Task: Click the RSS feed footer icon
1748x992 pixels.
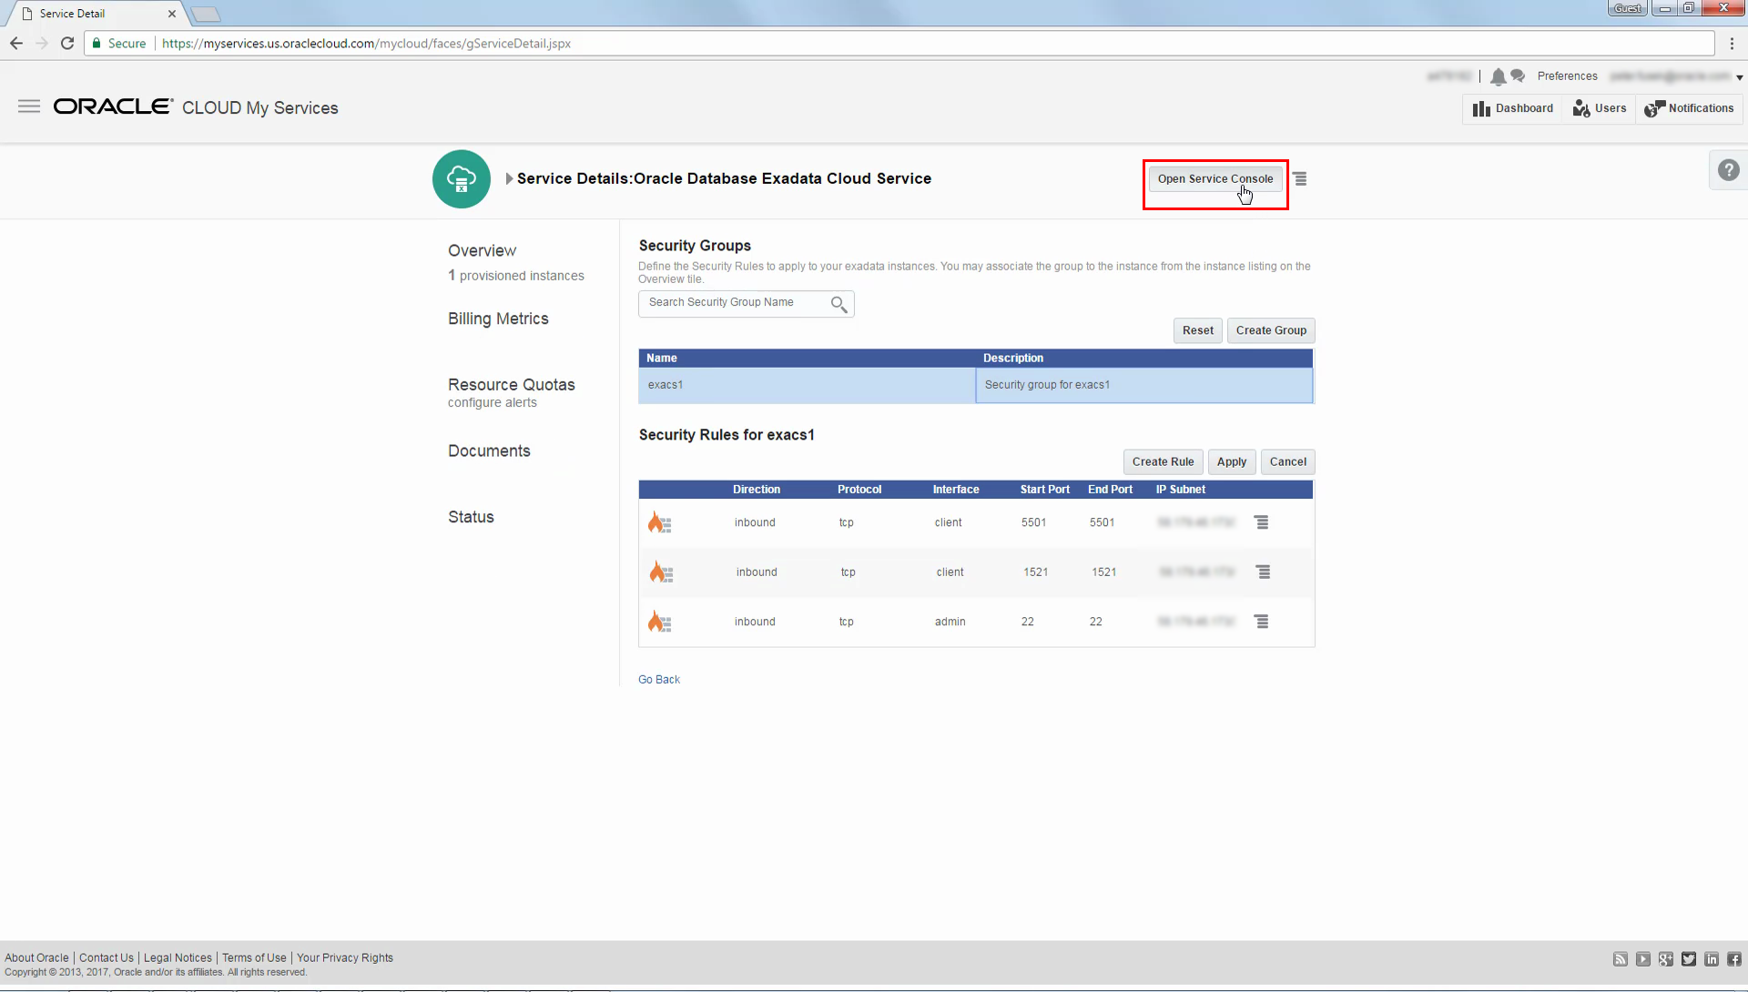Action: tap(1621, 959)
